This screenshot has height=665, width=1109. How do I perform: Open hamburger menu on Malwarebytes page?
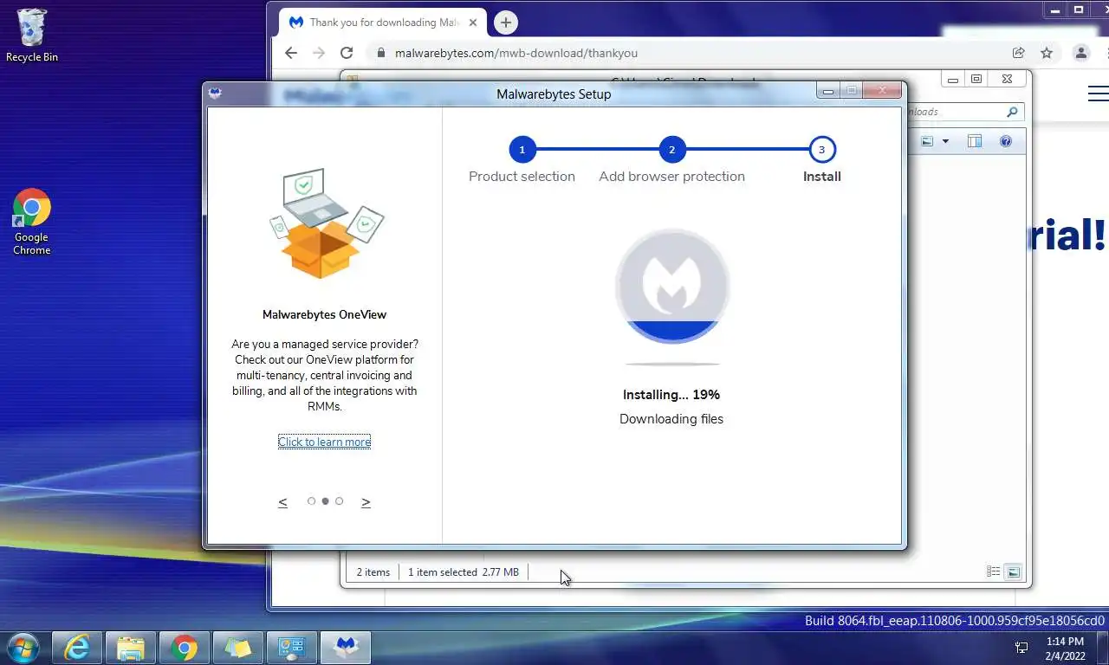point(1098,94)
